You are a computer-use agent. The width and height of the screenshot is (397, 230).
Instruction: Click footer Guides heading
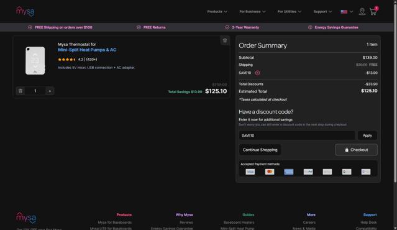coord(248,215)
